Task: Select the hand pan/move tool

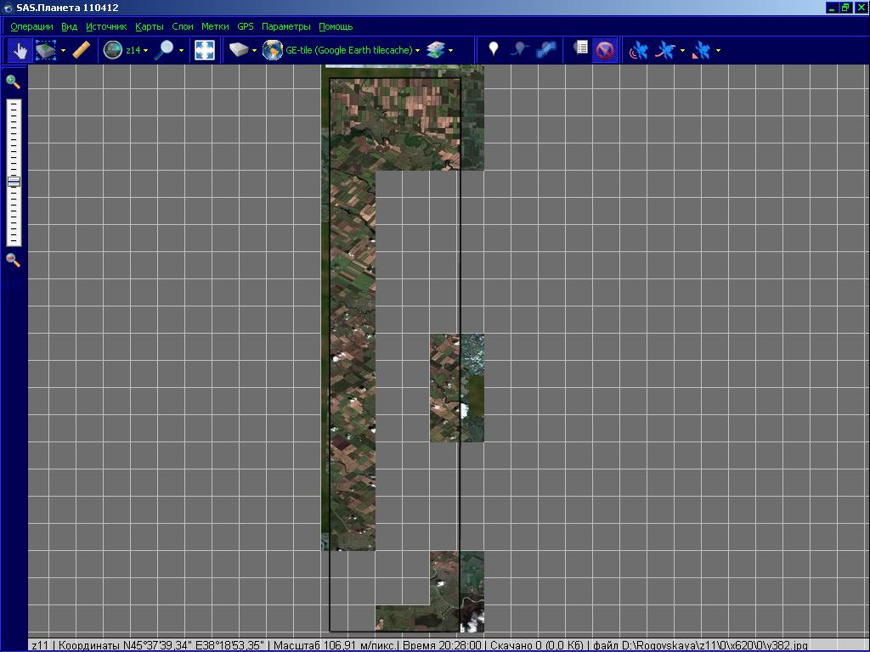Action: tap(19, 51)
